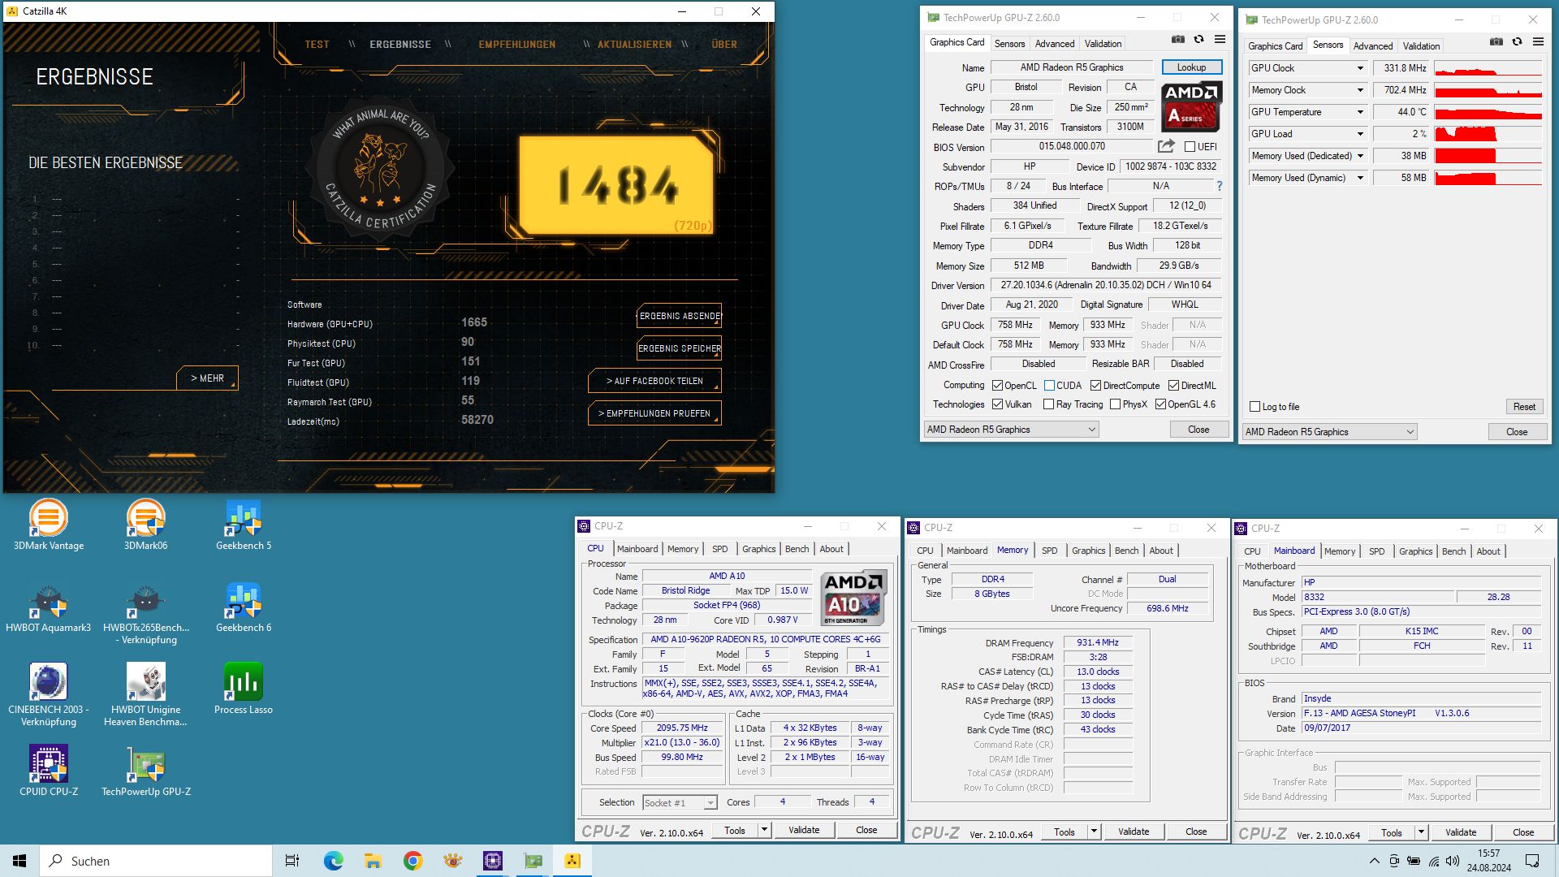The image size is (1559, 877).
Task: Open Socket #1 selection dropdown in CPU-Z
Action: 680,802
